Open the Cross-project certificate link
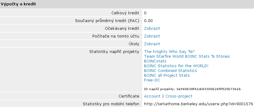 (179, 96)
